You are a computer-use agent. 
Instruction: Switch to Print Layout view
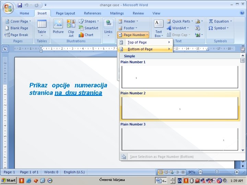[160, 172]
